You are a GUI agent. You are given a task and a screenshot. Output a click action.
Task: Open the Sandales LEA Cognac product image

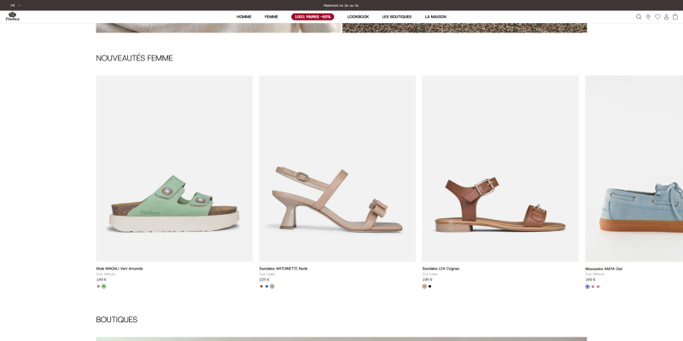[500, 168]
